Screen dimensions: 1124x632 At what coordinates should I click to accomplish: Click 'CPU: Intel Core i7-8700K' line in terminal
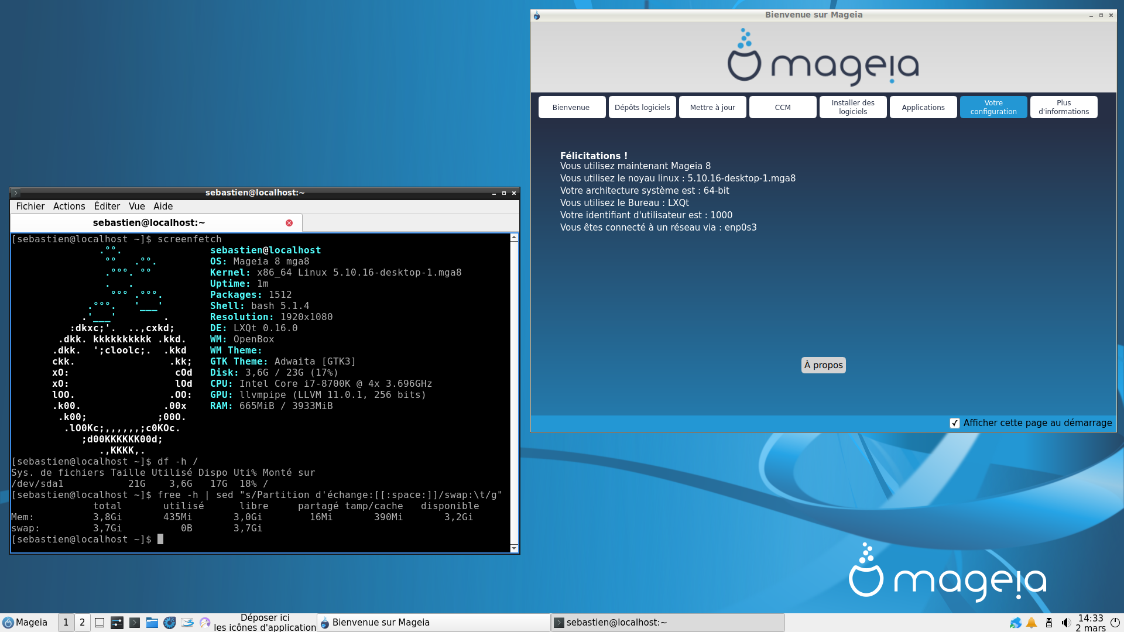point(321,384)
